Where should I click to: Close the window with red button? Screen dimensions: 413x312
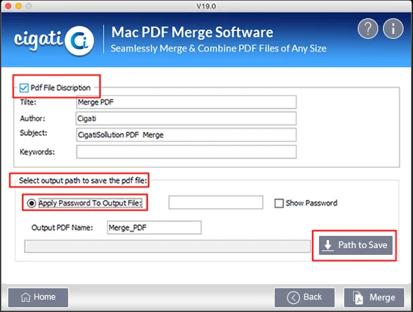(x=8, y=6)
